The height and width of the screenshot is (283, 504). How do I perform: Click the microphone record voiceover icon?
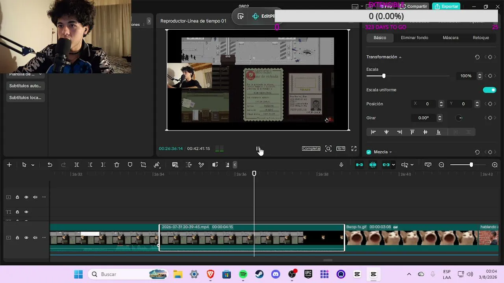tap(341, 165)
